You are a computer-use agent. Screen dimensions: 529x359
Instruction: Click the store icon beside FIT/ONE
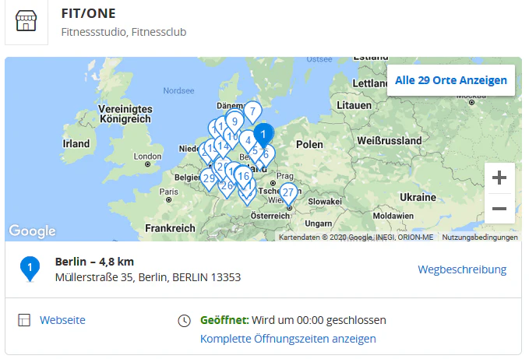click(26, 20)
